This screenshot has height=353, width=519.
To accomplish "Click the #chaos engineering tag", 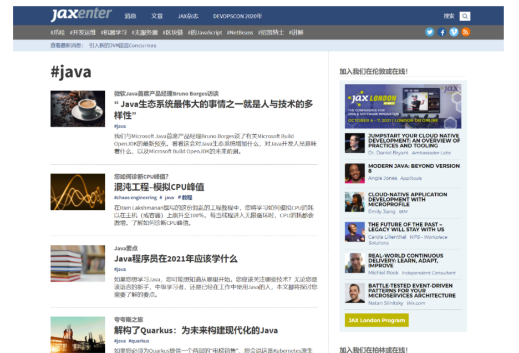I will pyautogui.click(x=135, y=198).
